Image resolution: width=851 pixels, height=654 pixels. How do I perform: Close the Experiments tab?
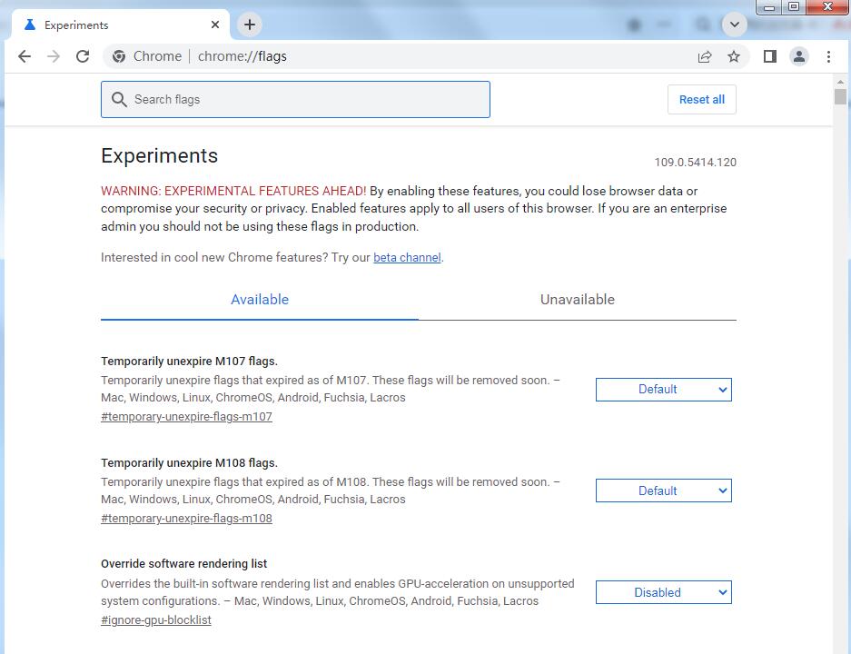[x=215, y=25]
